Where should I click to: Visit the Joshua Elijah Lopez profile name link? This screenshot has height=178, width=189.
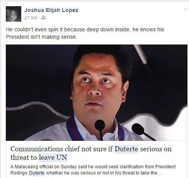[51, 10]
